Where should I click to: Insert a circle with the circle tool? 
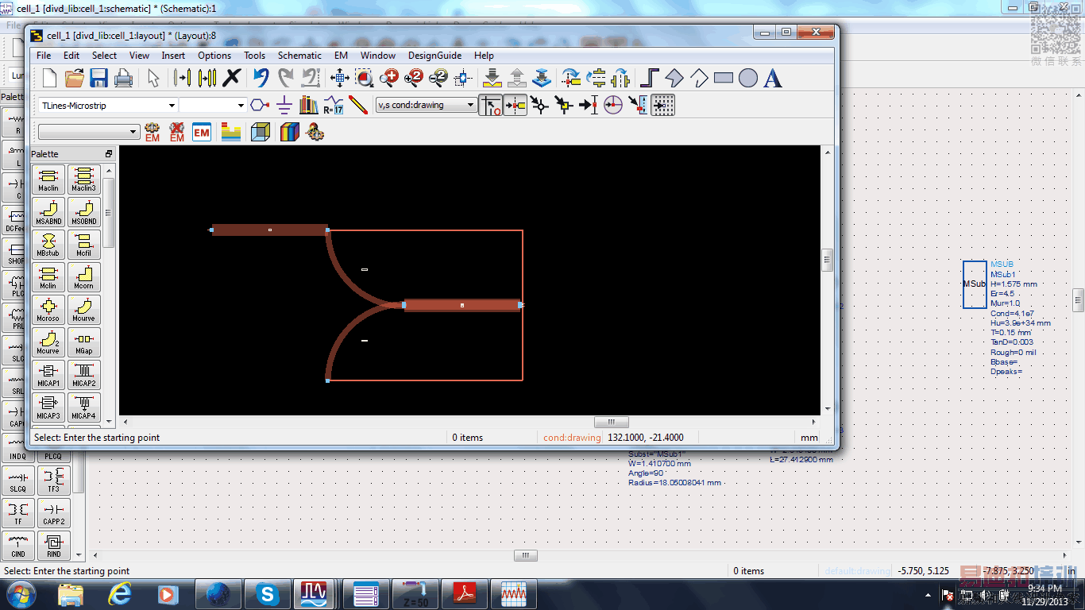[748, 78]
